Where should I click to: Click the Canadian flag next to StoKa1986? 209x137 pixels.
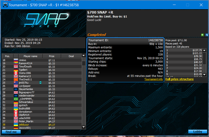(16, 73)
